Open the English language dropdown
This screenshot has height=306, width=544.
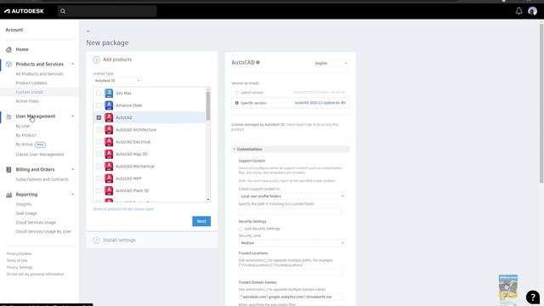[331, 63]
